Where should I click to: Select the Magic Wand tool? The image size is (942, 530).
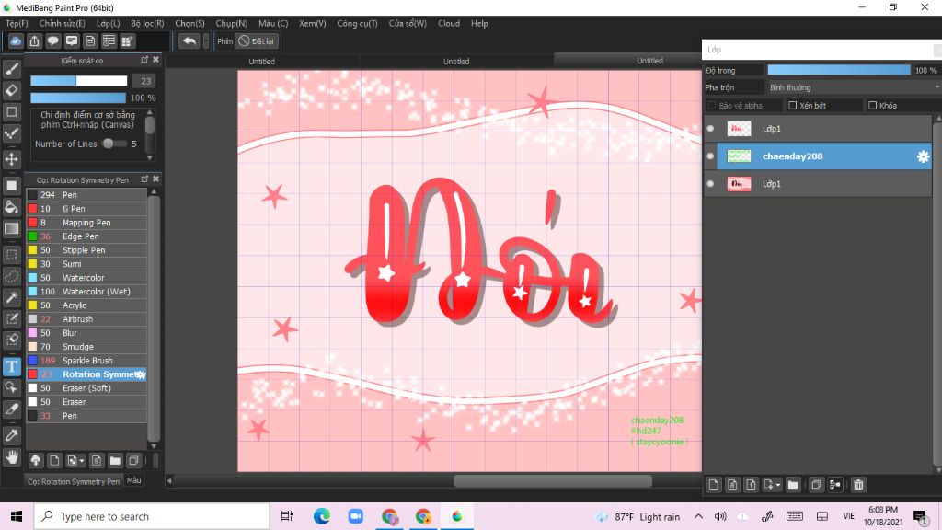pyautogui.click(x=11, y=297)
